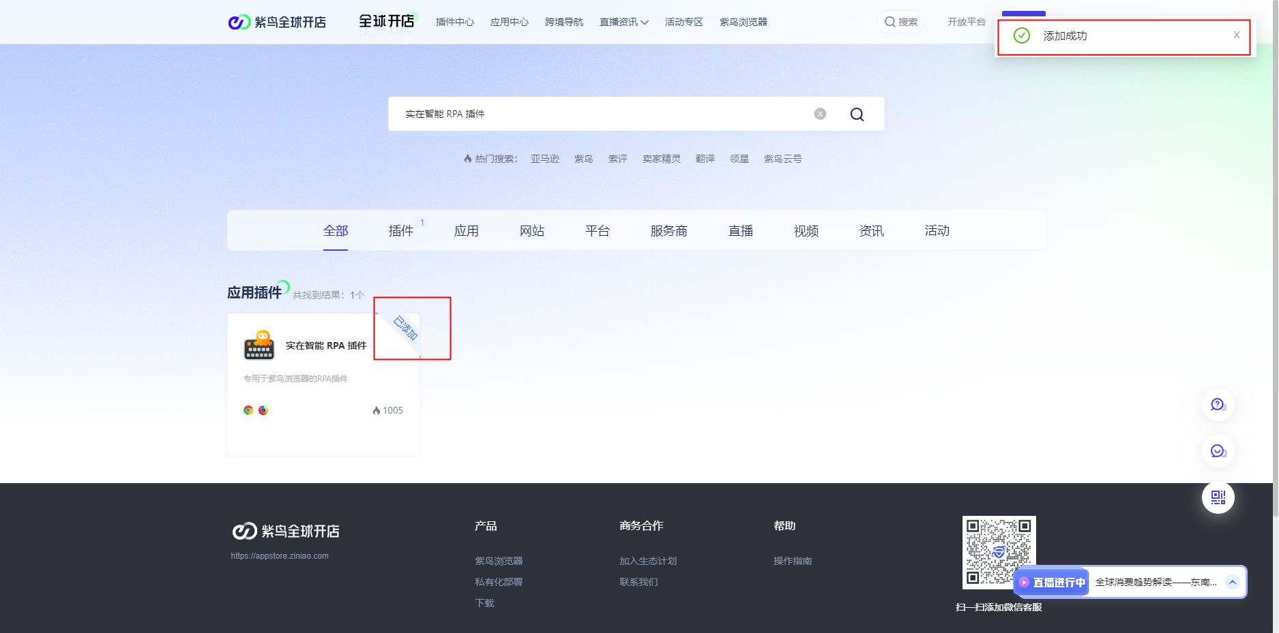
Task: Click the QR code floating button
Action: (1218, 497)
